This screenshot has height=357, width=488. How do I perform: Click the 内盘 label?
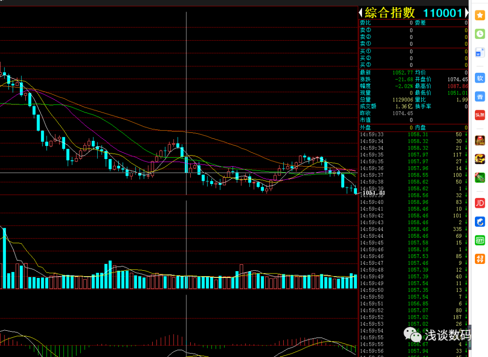(420, 127)
